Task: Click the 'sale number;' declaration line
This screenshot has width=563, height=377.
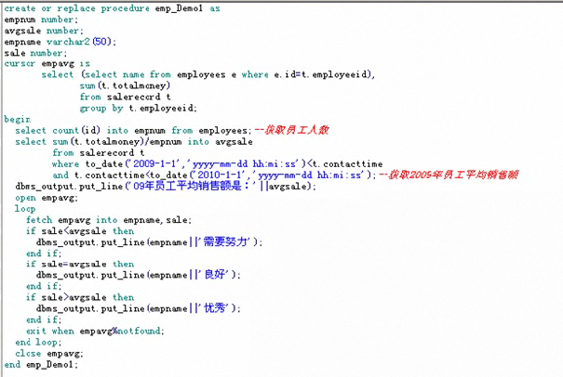Action: coord(35,53)
